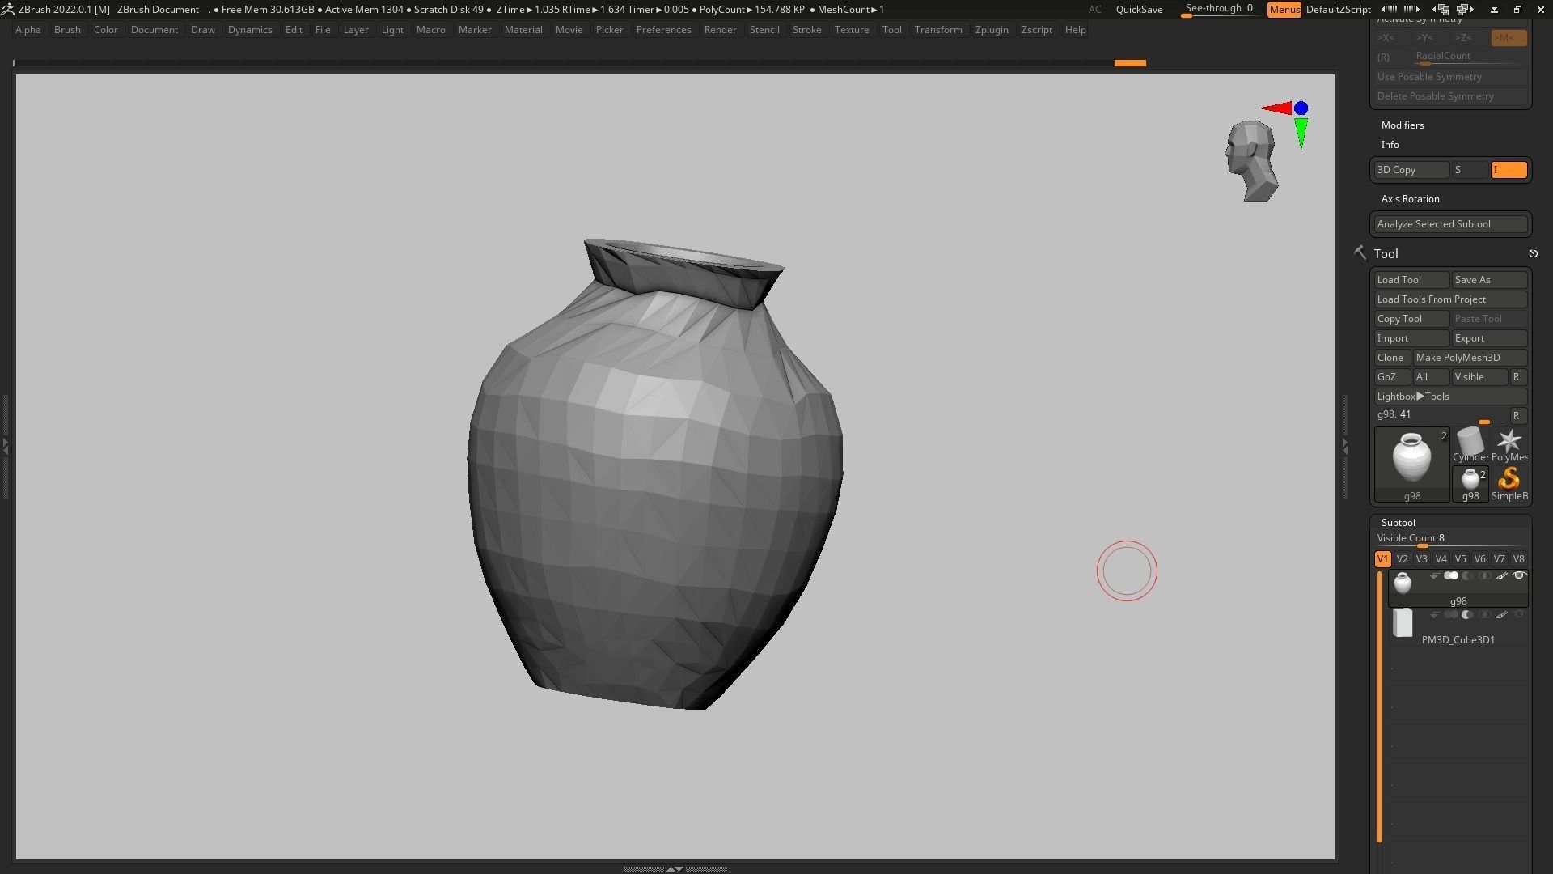The image size is (1553, 874).
Task: Select the V2 visibility set
Action: click(x=1402, y=559)
